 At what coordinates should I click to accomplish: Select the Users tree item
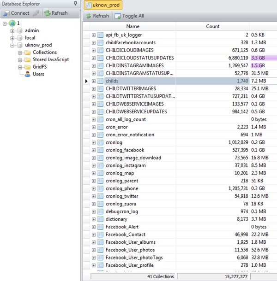(38, 74)
